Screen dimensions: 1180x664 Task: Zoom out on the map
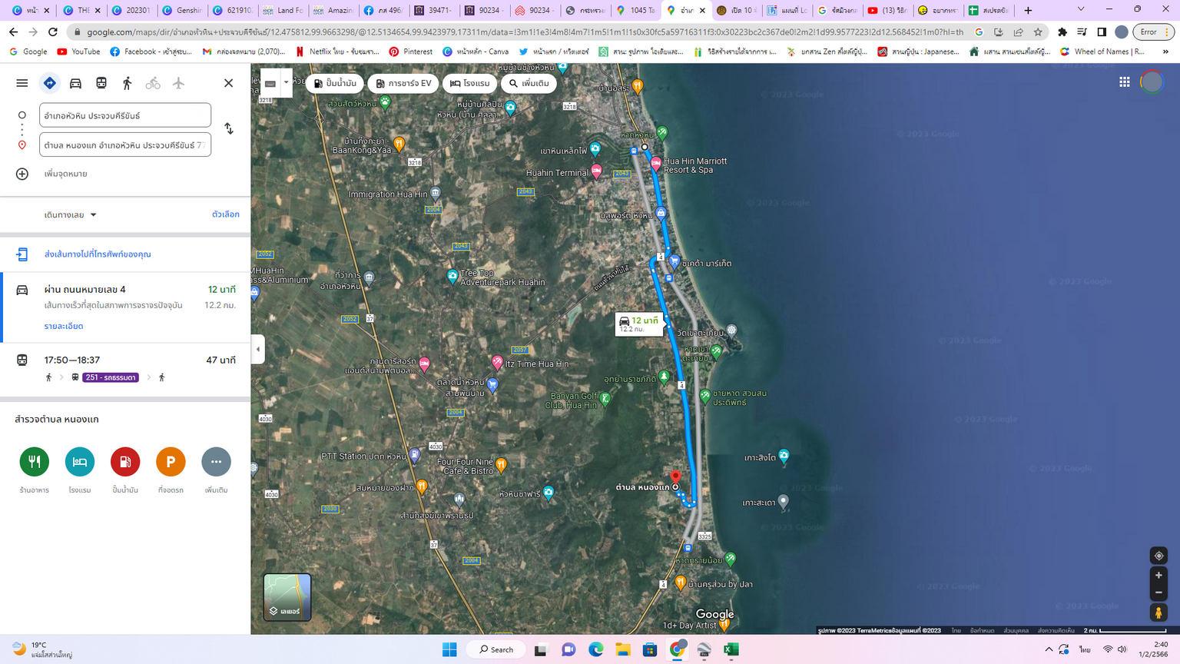coord(1158,593)
